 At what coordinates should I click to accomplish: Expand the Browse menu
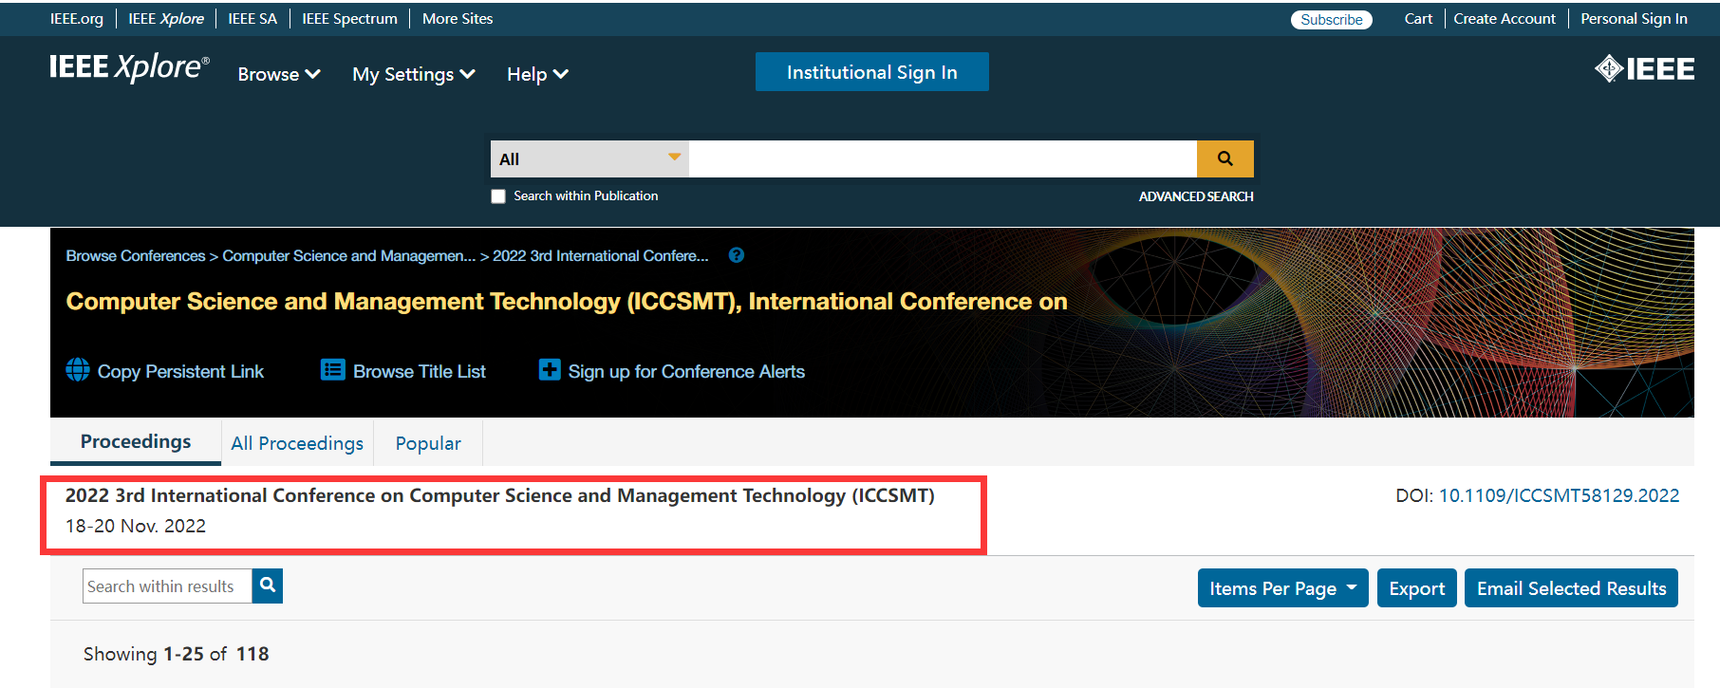(x=278, y=74)
